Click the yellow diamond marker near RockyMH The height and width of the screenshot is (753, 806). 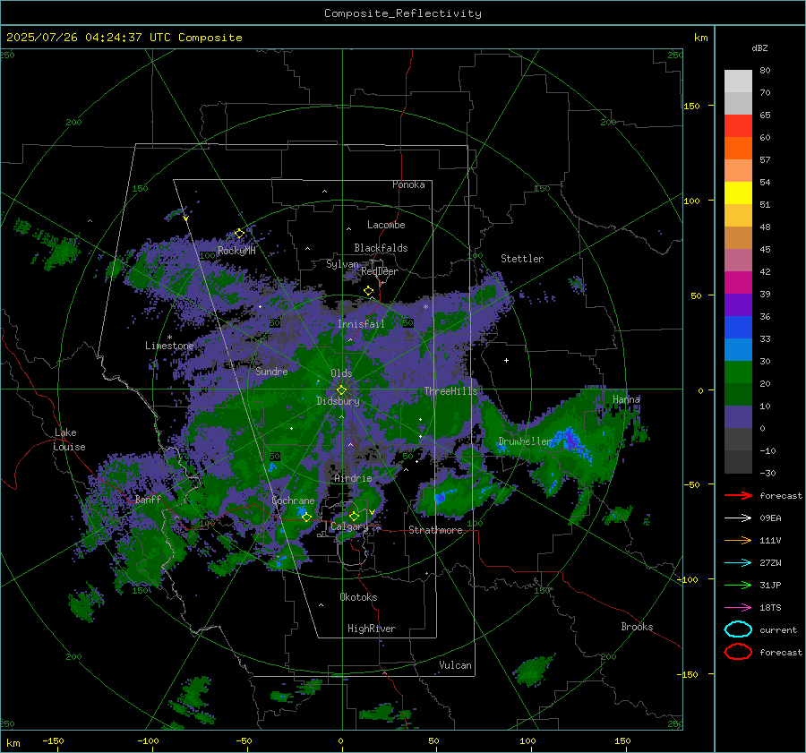coord(239,234)
